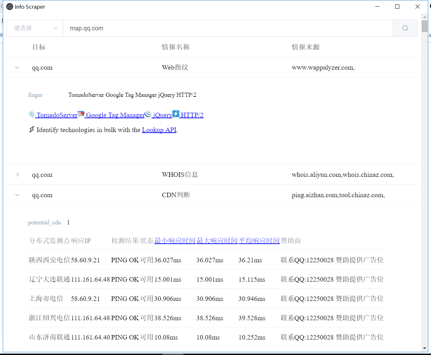The image size is (431, 355).
Task: Select the 浙江绍兴电信 monitoring point cell
Action: (x=50, y=318)
